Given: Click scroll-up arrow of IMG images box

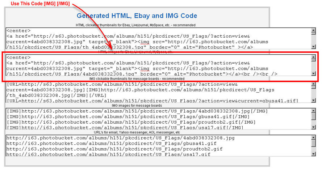Looking at the screenshot, I should [313, 111].
